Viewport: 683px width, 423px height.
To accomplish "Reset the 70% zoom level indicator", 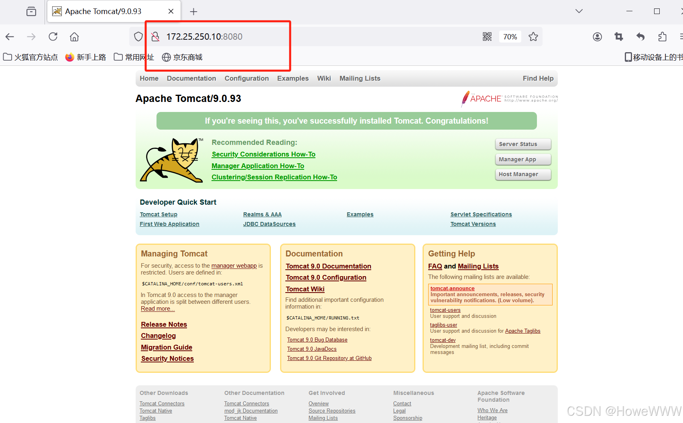I will pos(510,37).
